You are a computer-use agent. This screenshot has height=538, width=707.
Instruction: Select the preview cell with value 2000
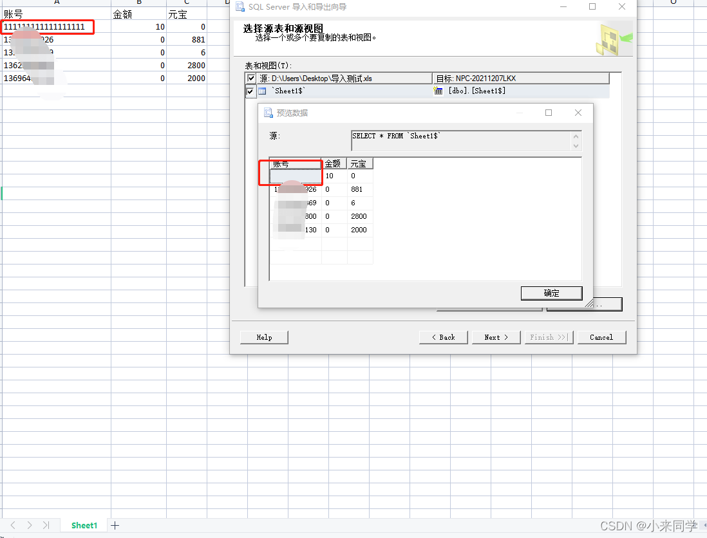click(x=360, y=230)
